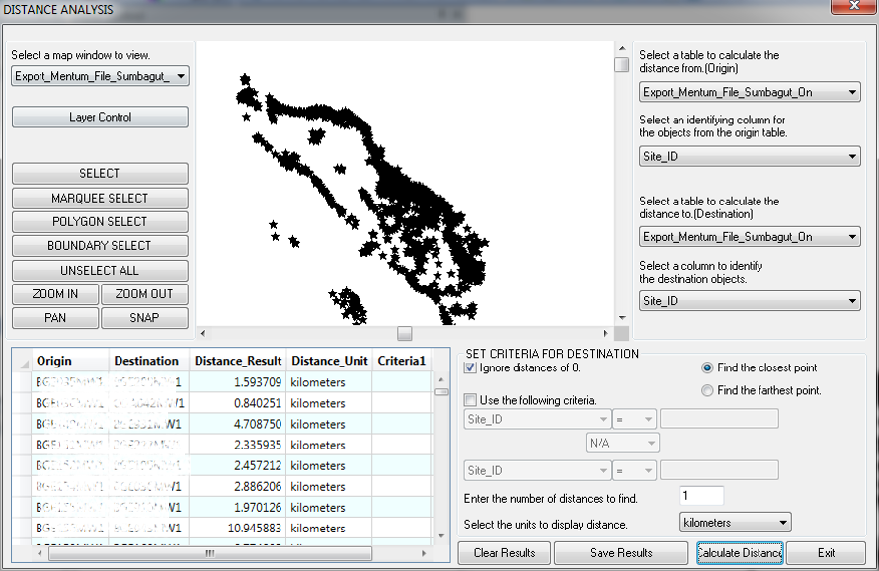Select the PAN map tool

(x=54, y=317)
